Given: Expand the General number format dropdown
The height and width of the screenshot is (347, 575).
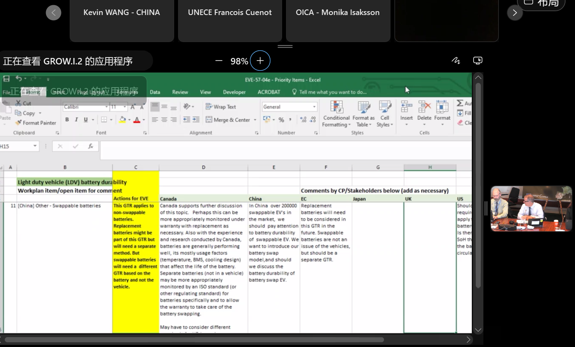Looking at the screenshot, I should pyautogui.click(x=314, y=107).
